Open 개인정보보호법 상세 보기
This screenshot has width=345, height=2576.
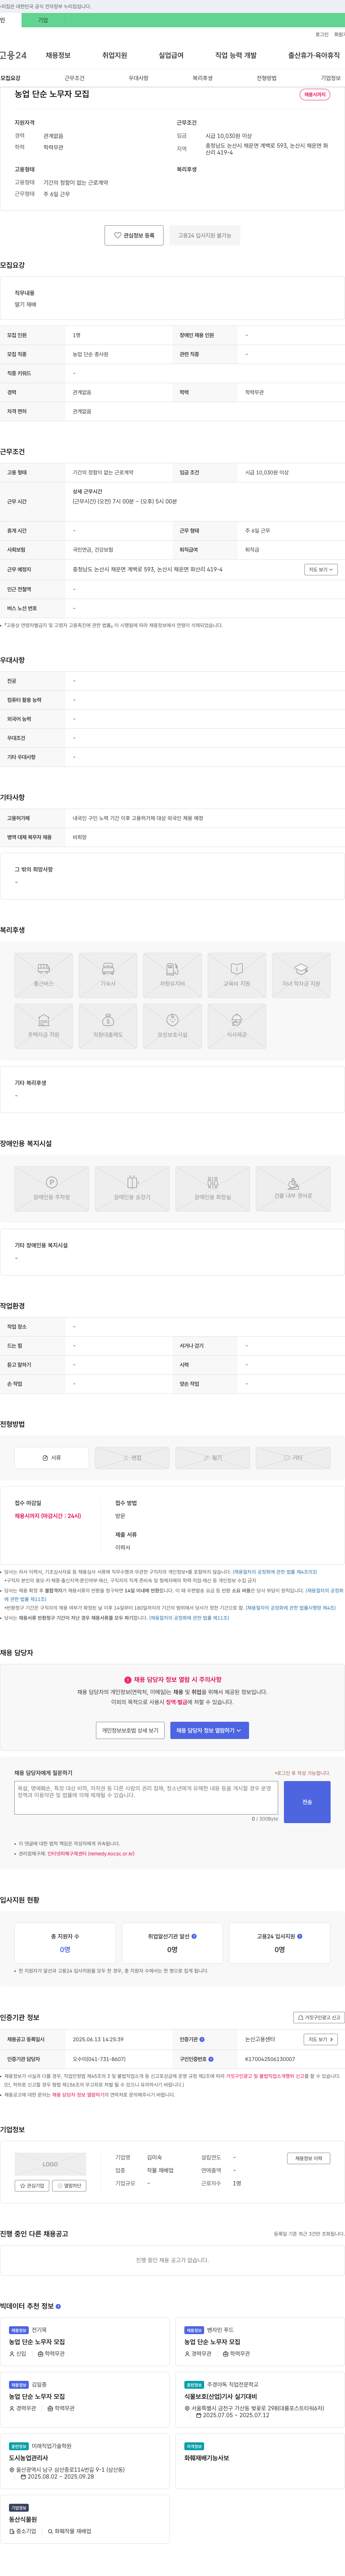(130, 1730)
